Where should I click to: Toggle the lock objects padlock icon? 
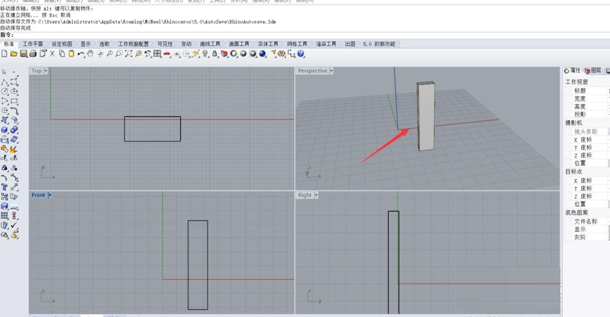coord(215,54)
